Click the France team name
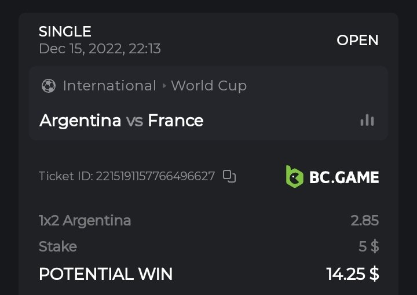Image resolution: width=417 pixels, height=295 pixels. click(x=175, y=121)
